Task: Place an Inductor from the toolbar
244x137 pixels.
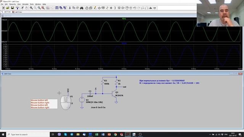Action: coord(115,8)
